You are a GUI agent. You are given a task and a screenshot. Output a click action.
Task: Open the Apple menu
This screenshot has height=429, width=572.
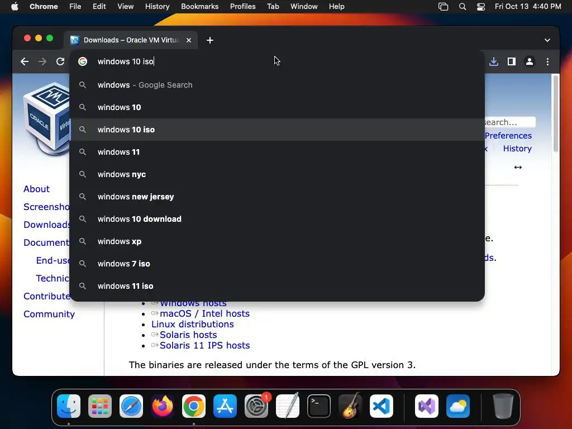[x=15, y=7]
